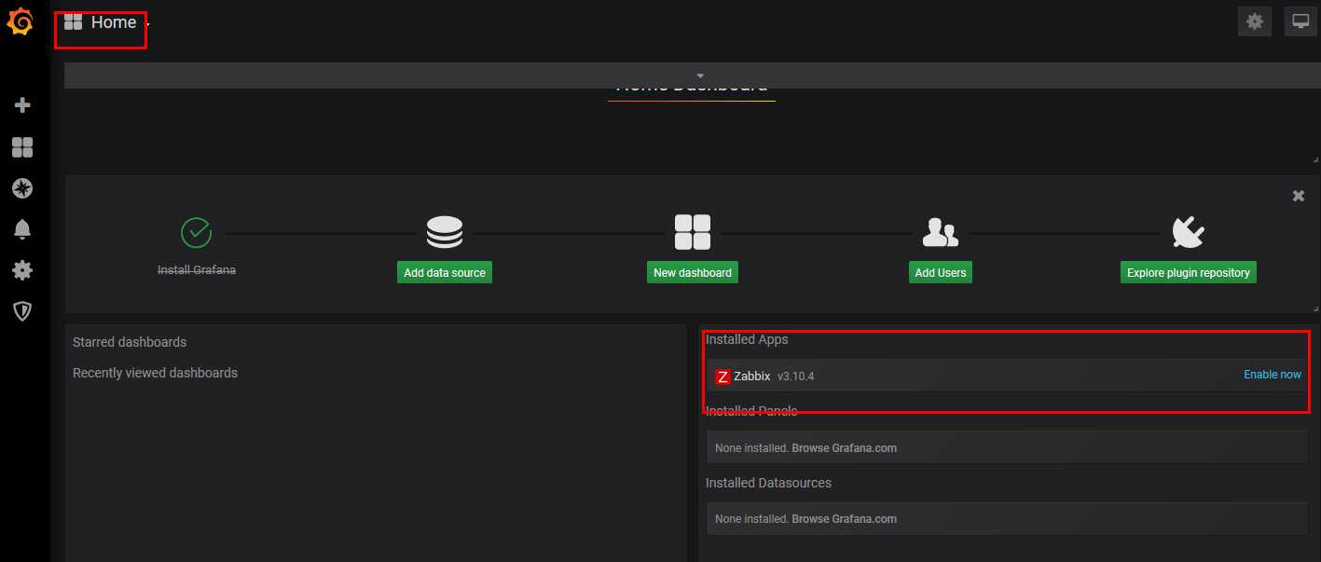The image size is (1321, 562).
Task: Open dashboard settings gear at top right
Action: pos(1255,21)
